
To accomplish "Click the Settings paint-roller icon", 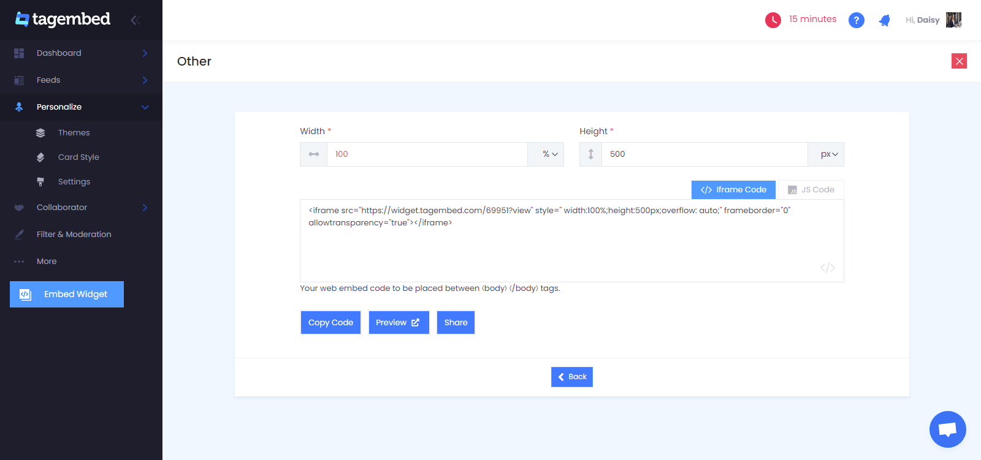I will 40,182.
